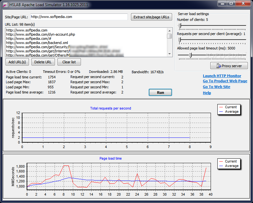Click the Page load time chart title
Image resolution: width=253 pixels, height=203 pixels.
tap(110, 158)
